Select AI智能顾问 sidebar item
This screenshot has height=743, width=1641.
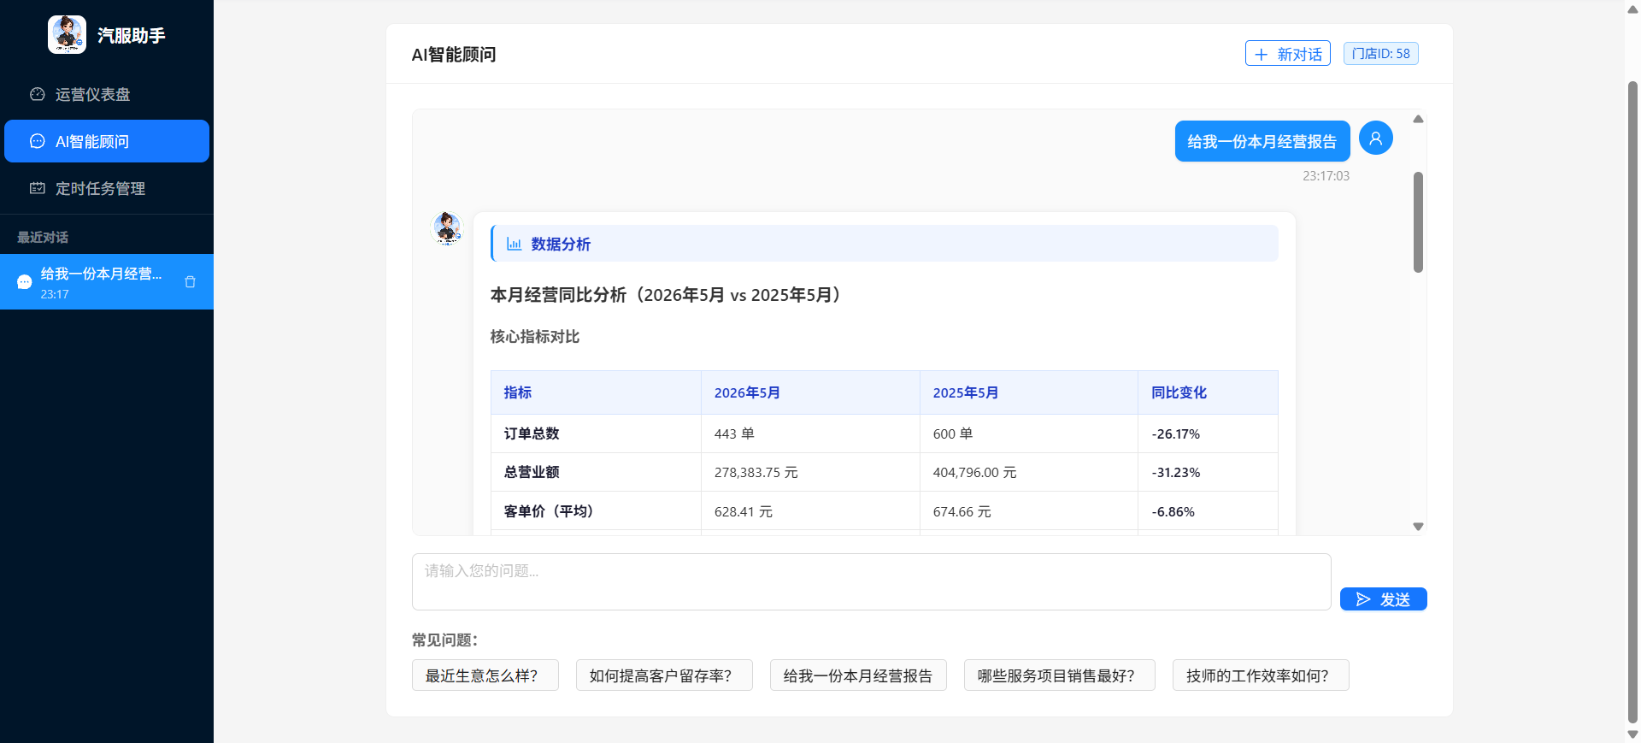[x=107, y=141]
